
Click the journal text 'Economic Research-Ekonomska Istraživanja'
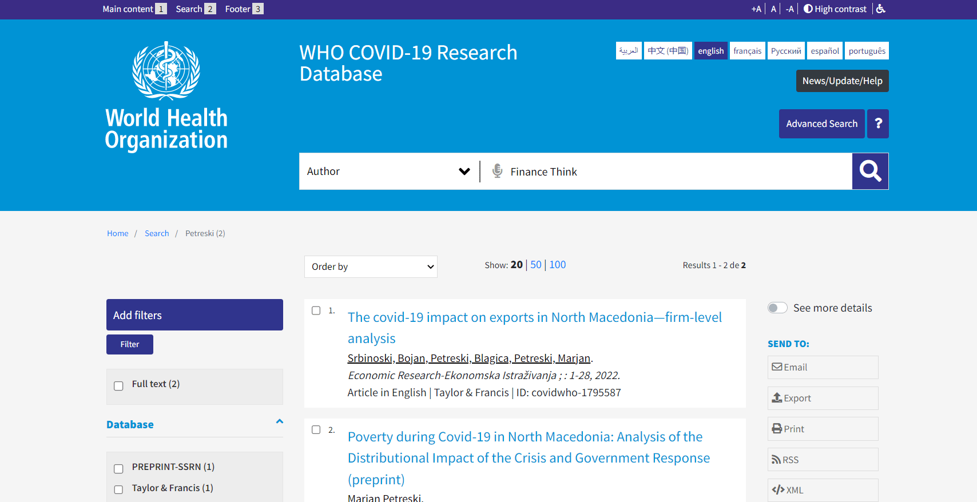(452, 375)
